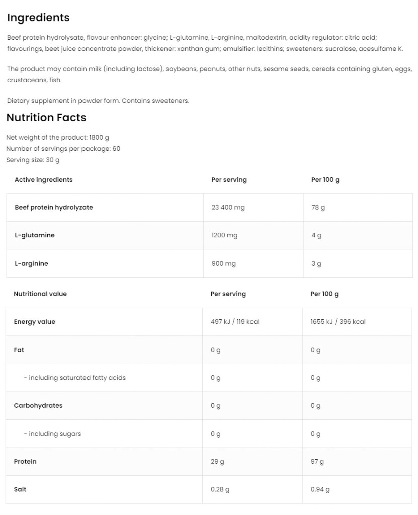Select the 0.94 g salt per 100 g value
This screenshot has width=418, height=515.
pos(320,489)
